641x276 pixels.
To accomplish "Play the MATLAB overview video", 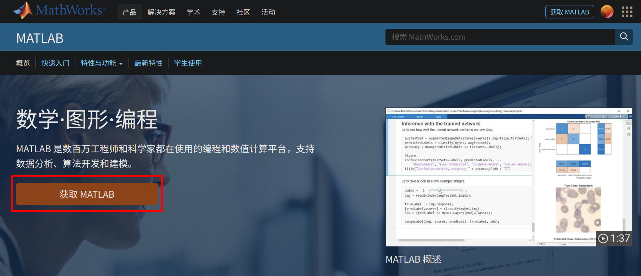I will pos(614,238).
